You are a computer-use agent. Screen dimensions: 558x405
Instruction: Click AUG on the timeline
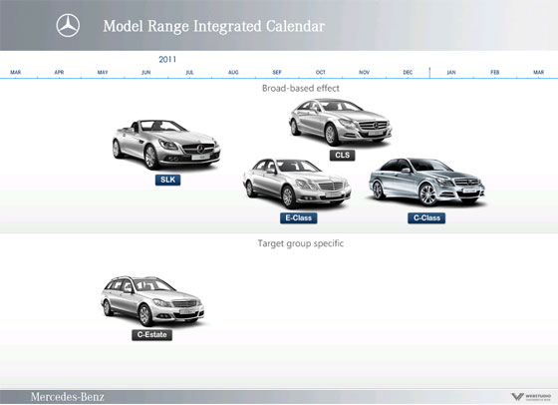click(x=233, y=72)
